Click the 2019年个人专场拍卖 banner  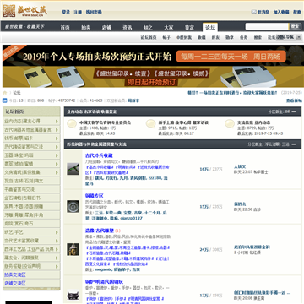152,57
